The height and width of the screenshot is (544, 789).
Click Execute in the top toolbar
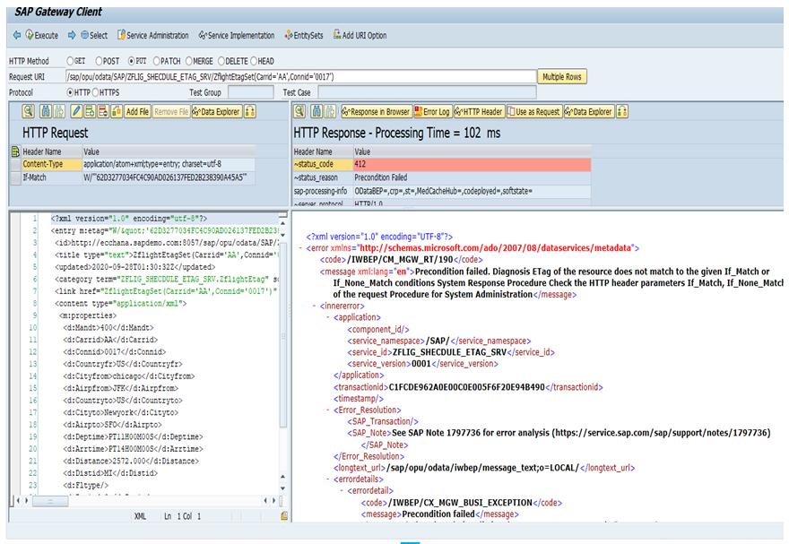pyautogui.click(x=42, y=35)
